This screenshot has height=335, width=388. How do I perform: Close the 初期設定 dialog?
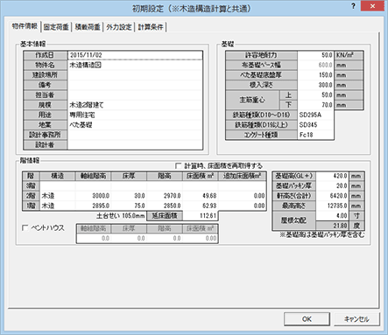tap(372, 6)
